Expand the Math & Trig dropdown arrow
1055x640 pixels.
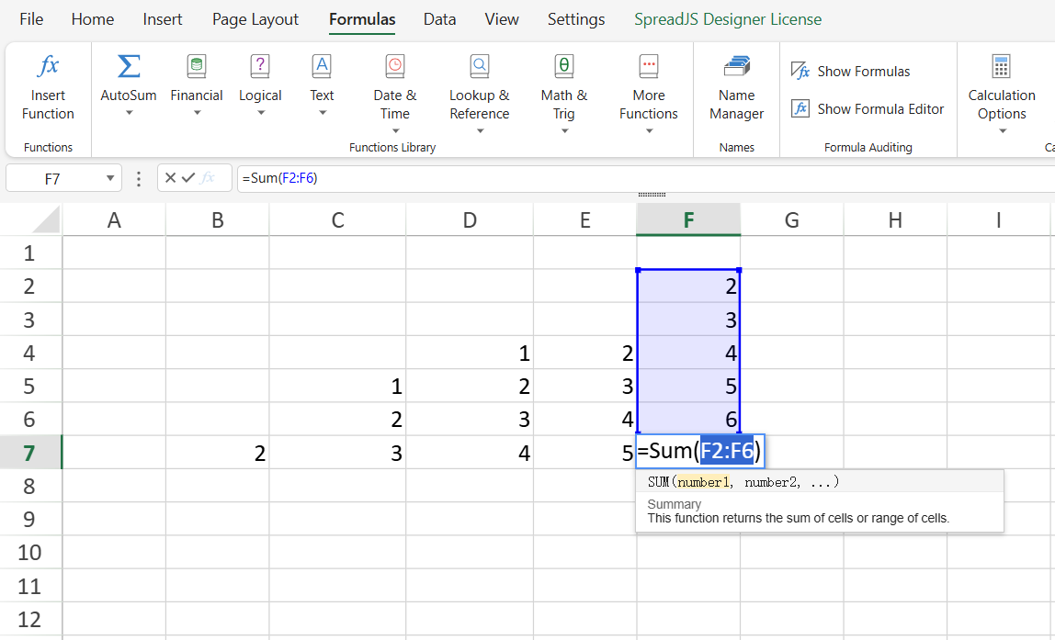click(564, 131)
